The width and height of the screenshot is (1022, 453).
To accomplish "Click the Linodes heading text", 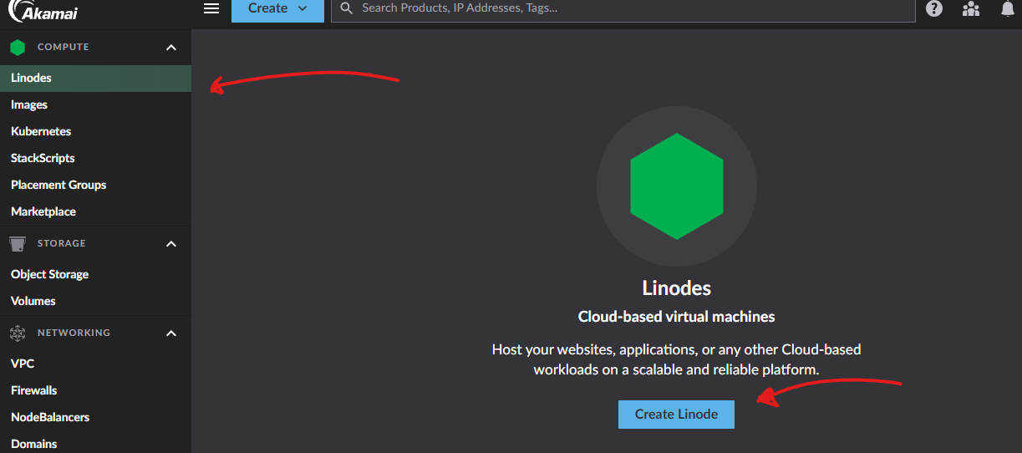I will 677,288.
